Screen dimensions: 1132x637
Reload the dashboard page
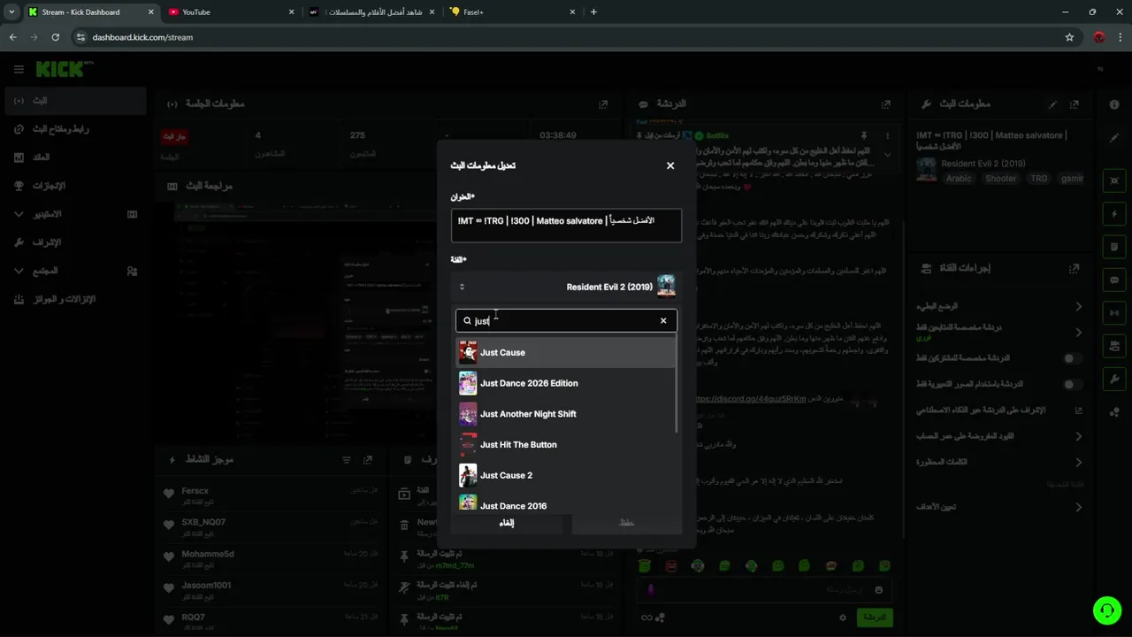56,37
